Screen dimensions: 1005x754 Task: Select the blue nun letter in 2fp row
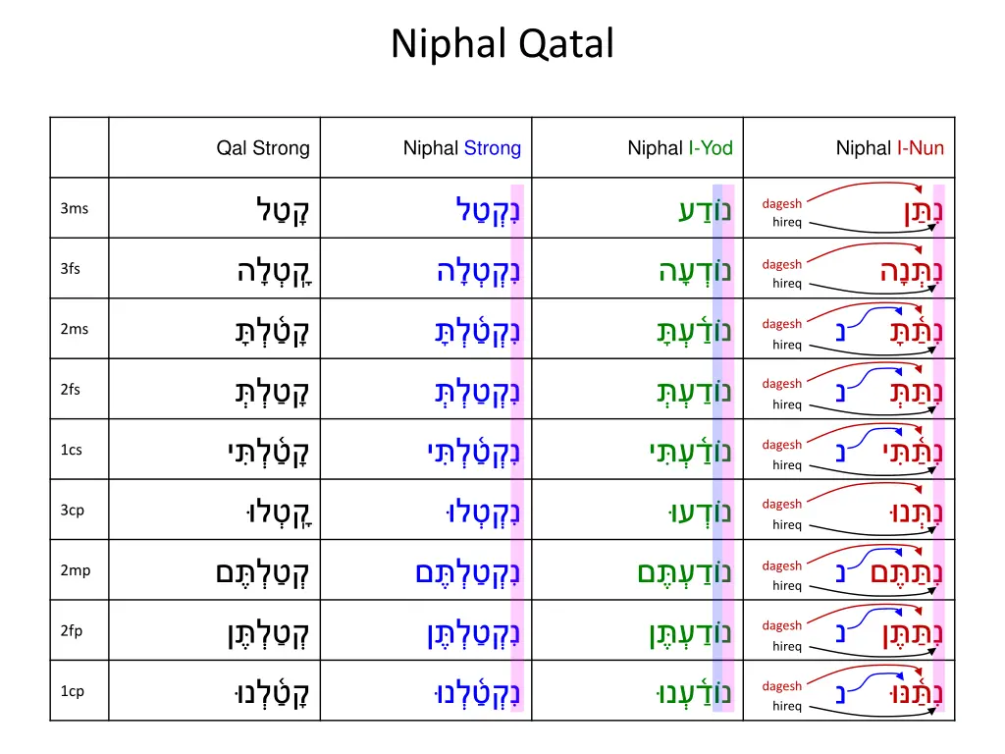coord(841,633)
